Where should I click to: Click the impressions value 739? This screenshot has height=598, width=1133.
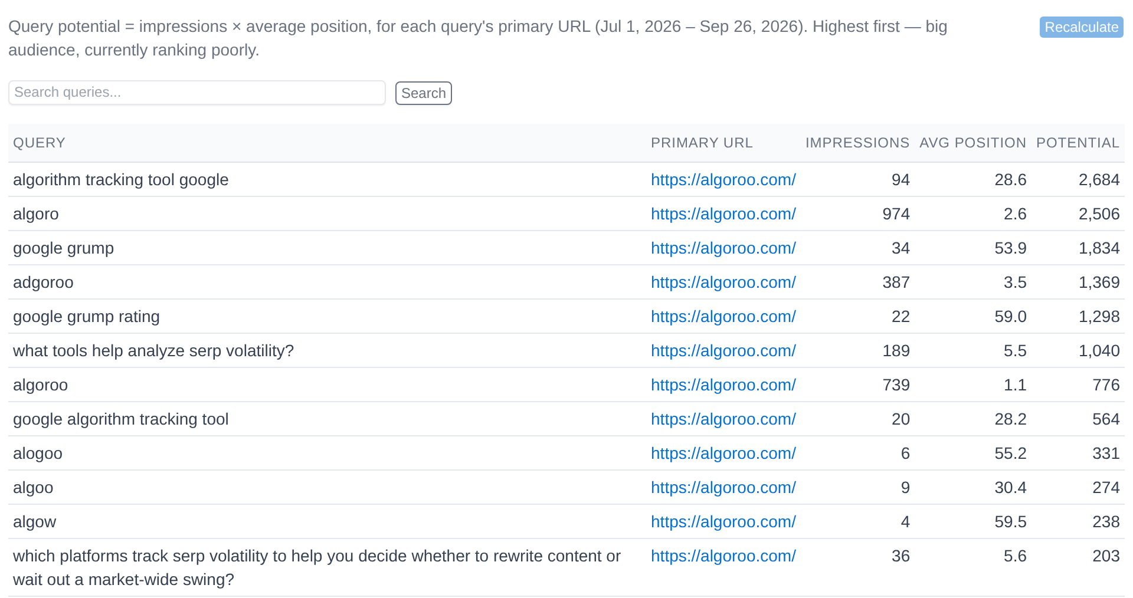896,385
